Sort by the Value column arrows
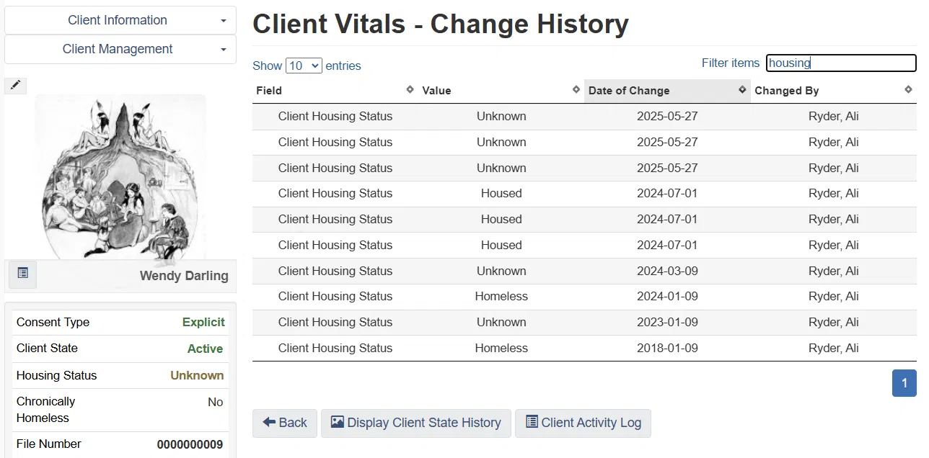929x458 pixels. 576,90
